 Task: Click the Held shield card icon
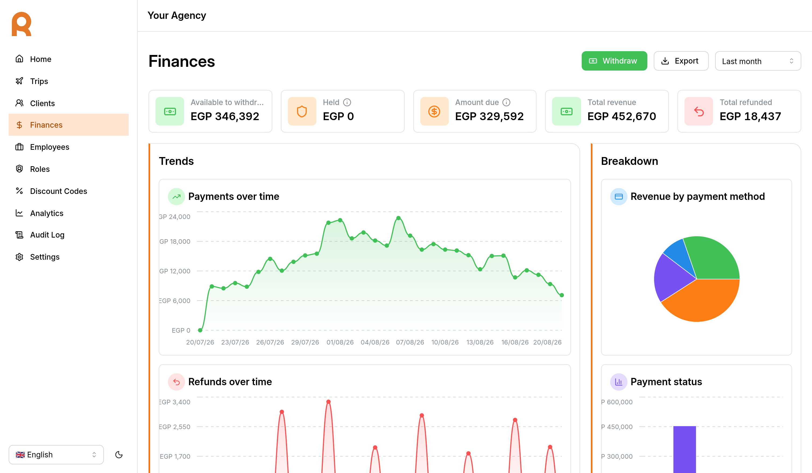click(302, 111)
